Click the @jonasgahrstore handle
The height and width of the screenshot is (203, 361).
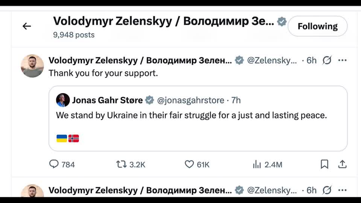[190, 100]
